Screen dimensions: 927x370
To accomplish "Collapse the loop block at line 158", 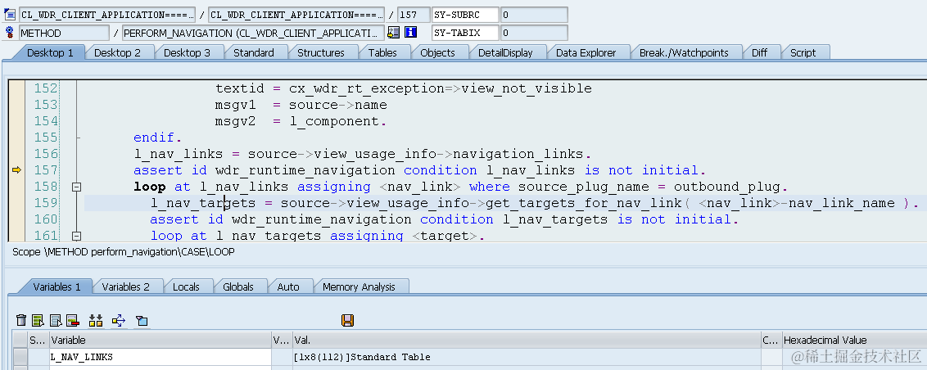I will (75, 187).
